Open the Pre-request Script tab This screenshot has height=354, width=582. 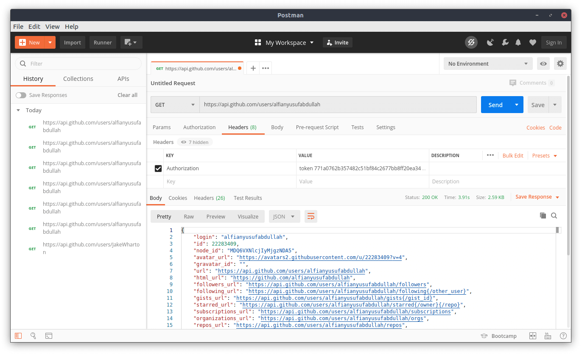(x=317, y=127)
